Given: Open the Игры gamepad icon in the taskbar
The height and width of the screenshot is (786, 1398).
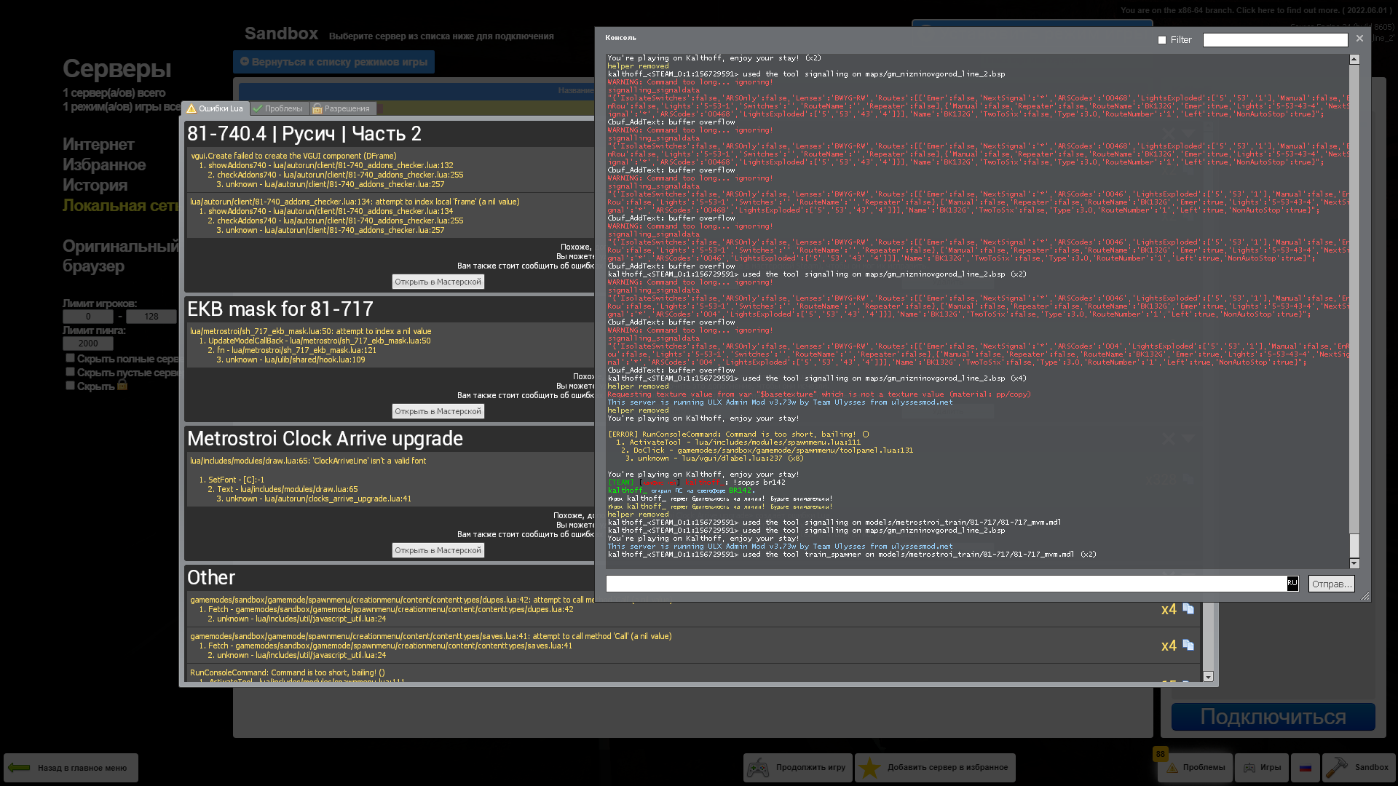Looking at the screenshot, I should (1250, 767).
